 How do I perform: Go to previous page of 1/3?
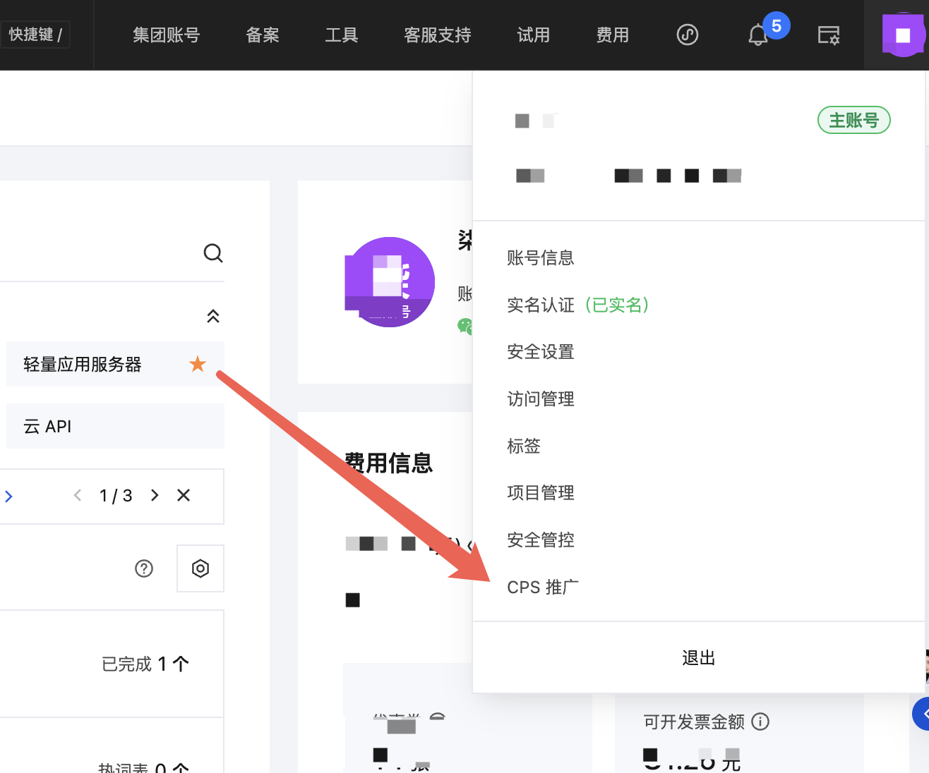click(x=78, y=495)
